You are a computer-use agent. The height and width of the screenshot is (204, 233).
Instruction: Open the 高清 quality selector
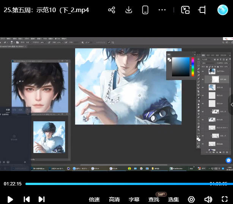114,199
